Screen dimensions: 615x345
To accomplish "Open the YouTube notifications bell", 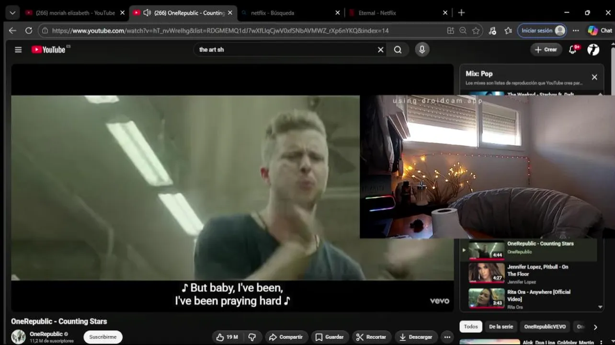I will point(573,49).
